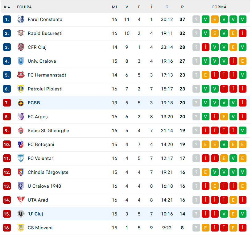
Task: Click the ECHIPA column header
Action: pyautogui.click(x=24, y=7)
